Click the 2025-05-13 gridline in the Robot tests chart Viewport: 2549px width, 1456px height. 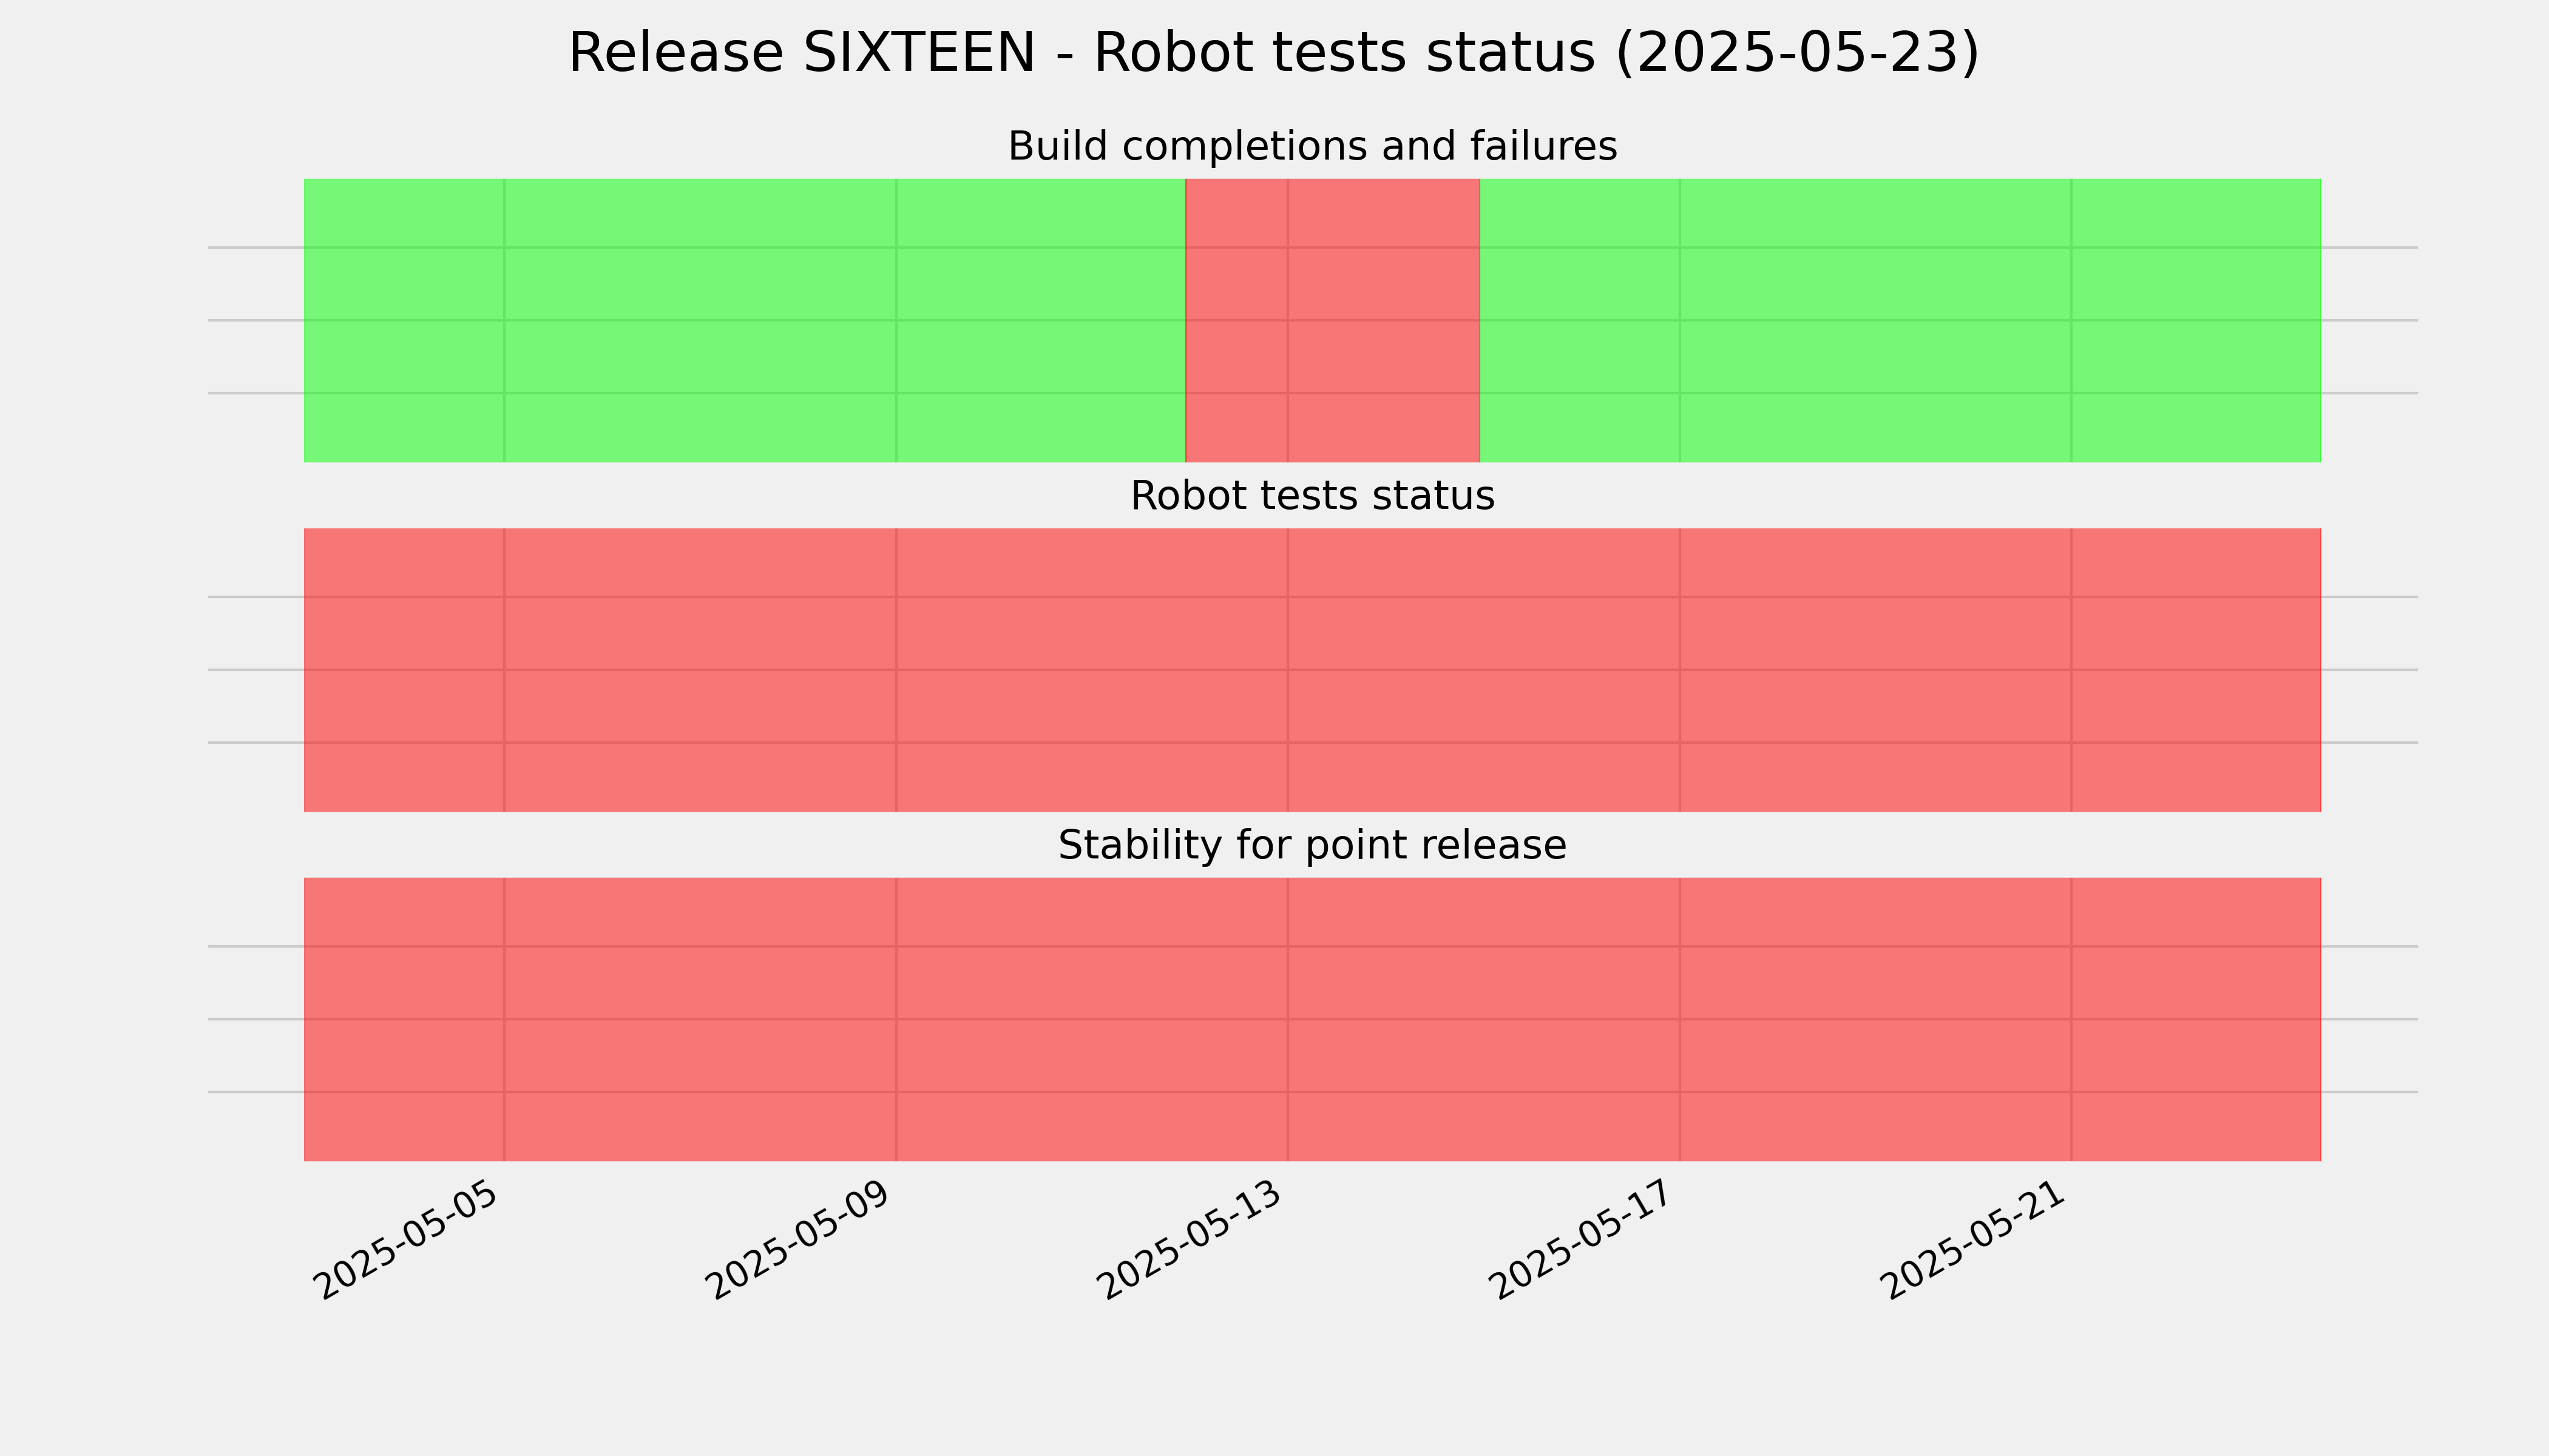click(x=1287, y=670)
